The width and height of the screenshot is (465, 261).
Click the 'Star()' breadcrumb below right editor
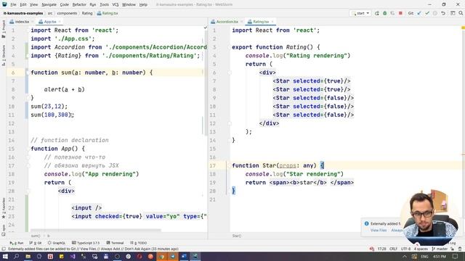click(237, 236)
